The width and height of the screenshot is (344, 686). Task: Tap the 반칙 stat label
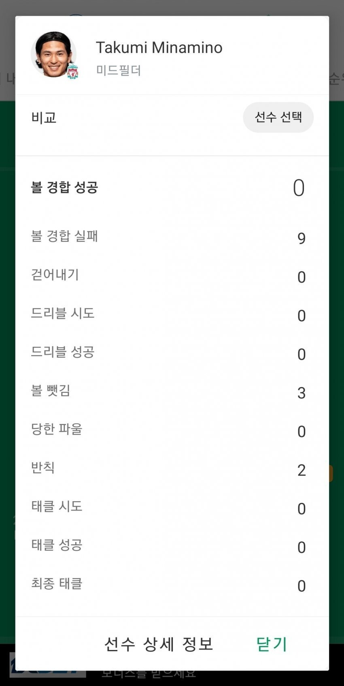[43, 468]
